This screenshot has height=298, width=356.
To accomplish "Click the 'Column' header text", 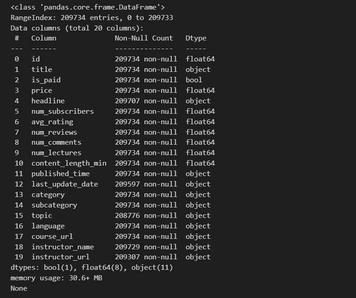I will coord(44,38).
